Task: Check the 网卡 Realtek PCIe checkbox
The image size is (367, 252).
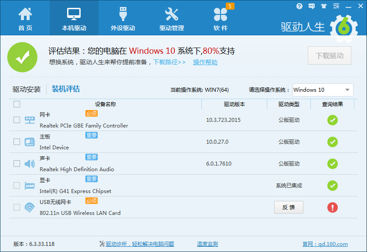Action: point(17,120)
